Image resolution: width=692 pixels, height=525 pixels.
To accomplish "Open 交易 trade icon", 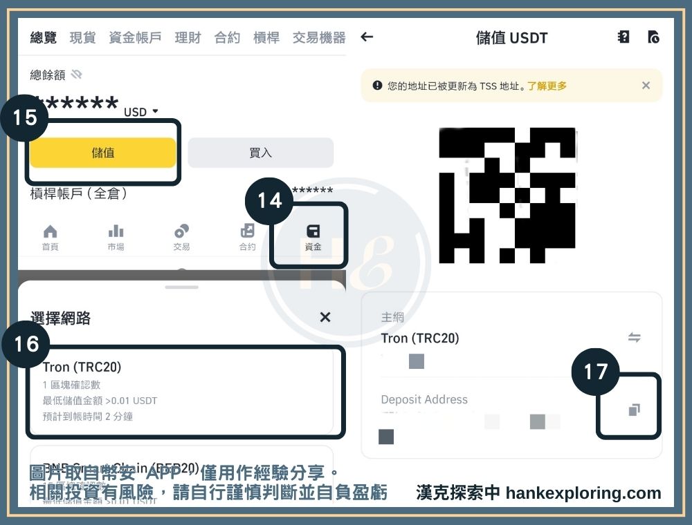I will tap(181, 237).
